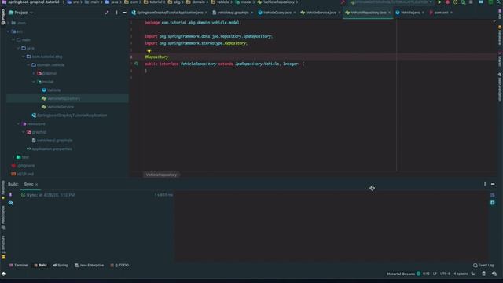Open the TODO tool window button

click(119, 266)
